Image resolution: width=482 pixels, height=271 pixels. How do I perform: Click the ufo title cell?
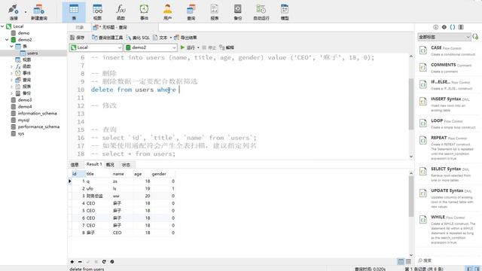coord(90,189)
